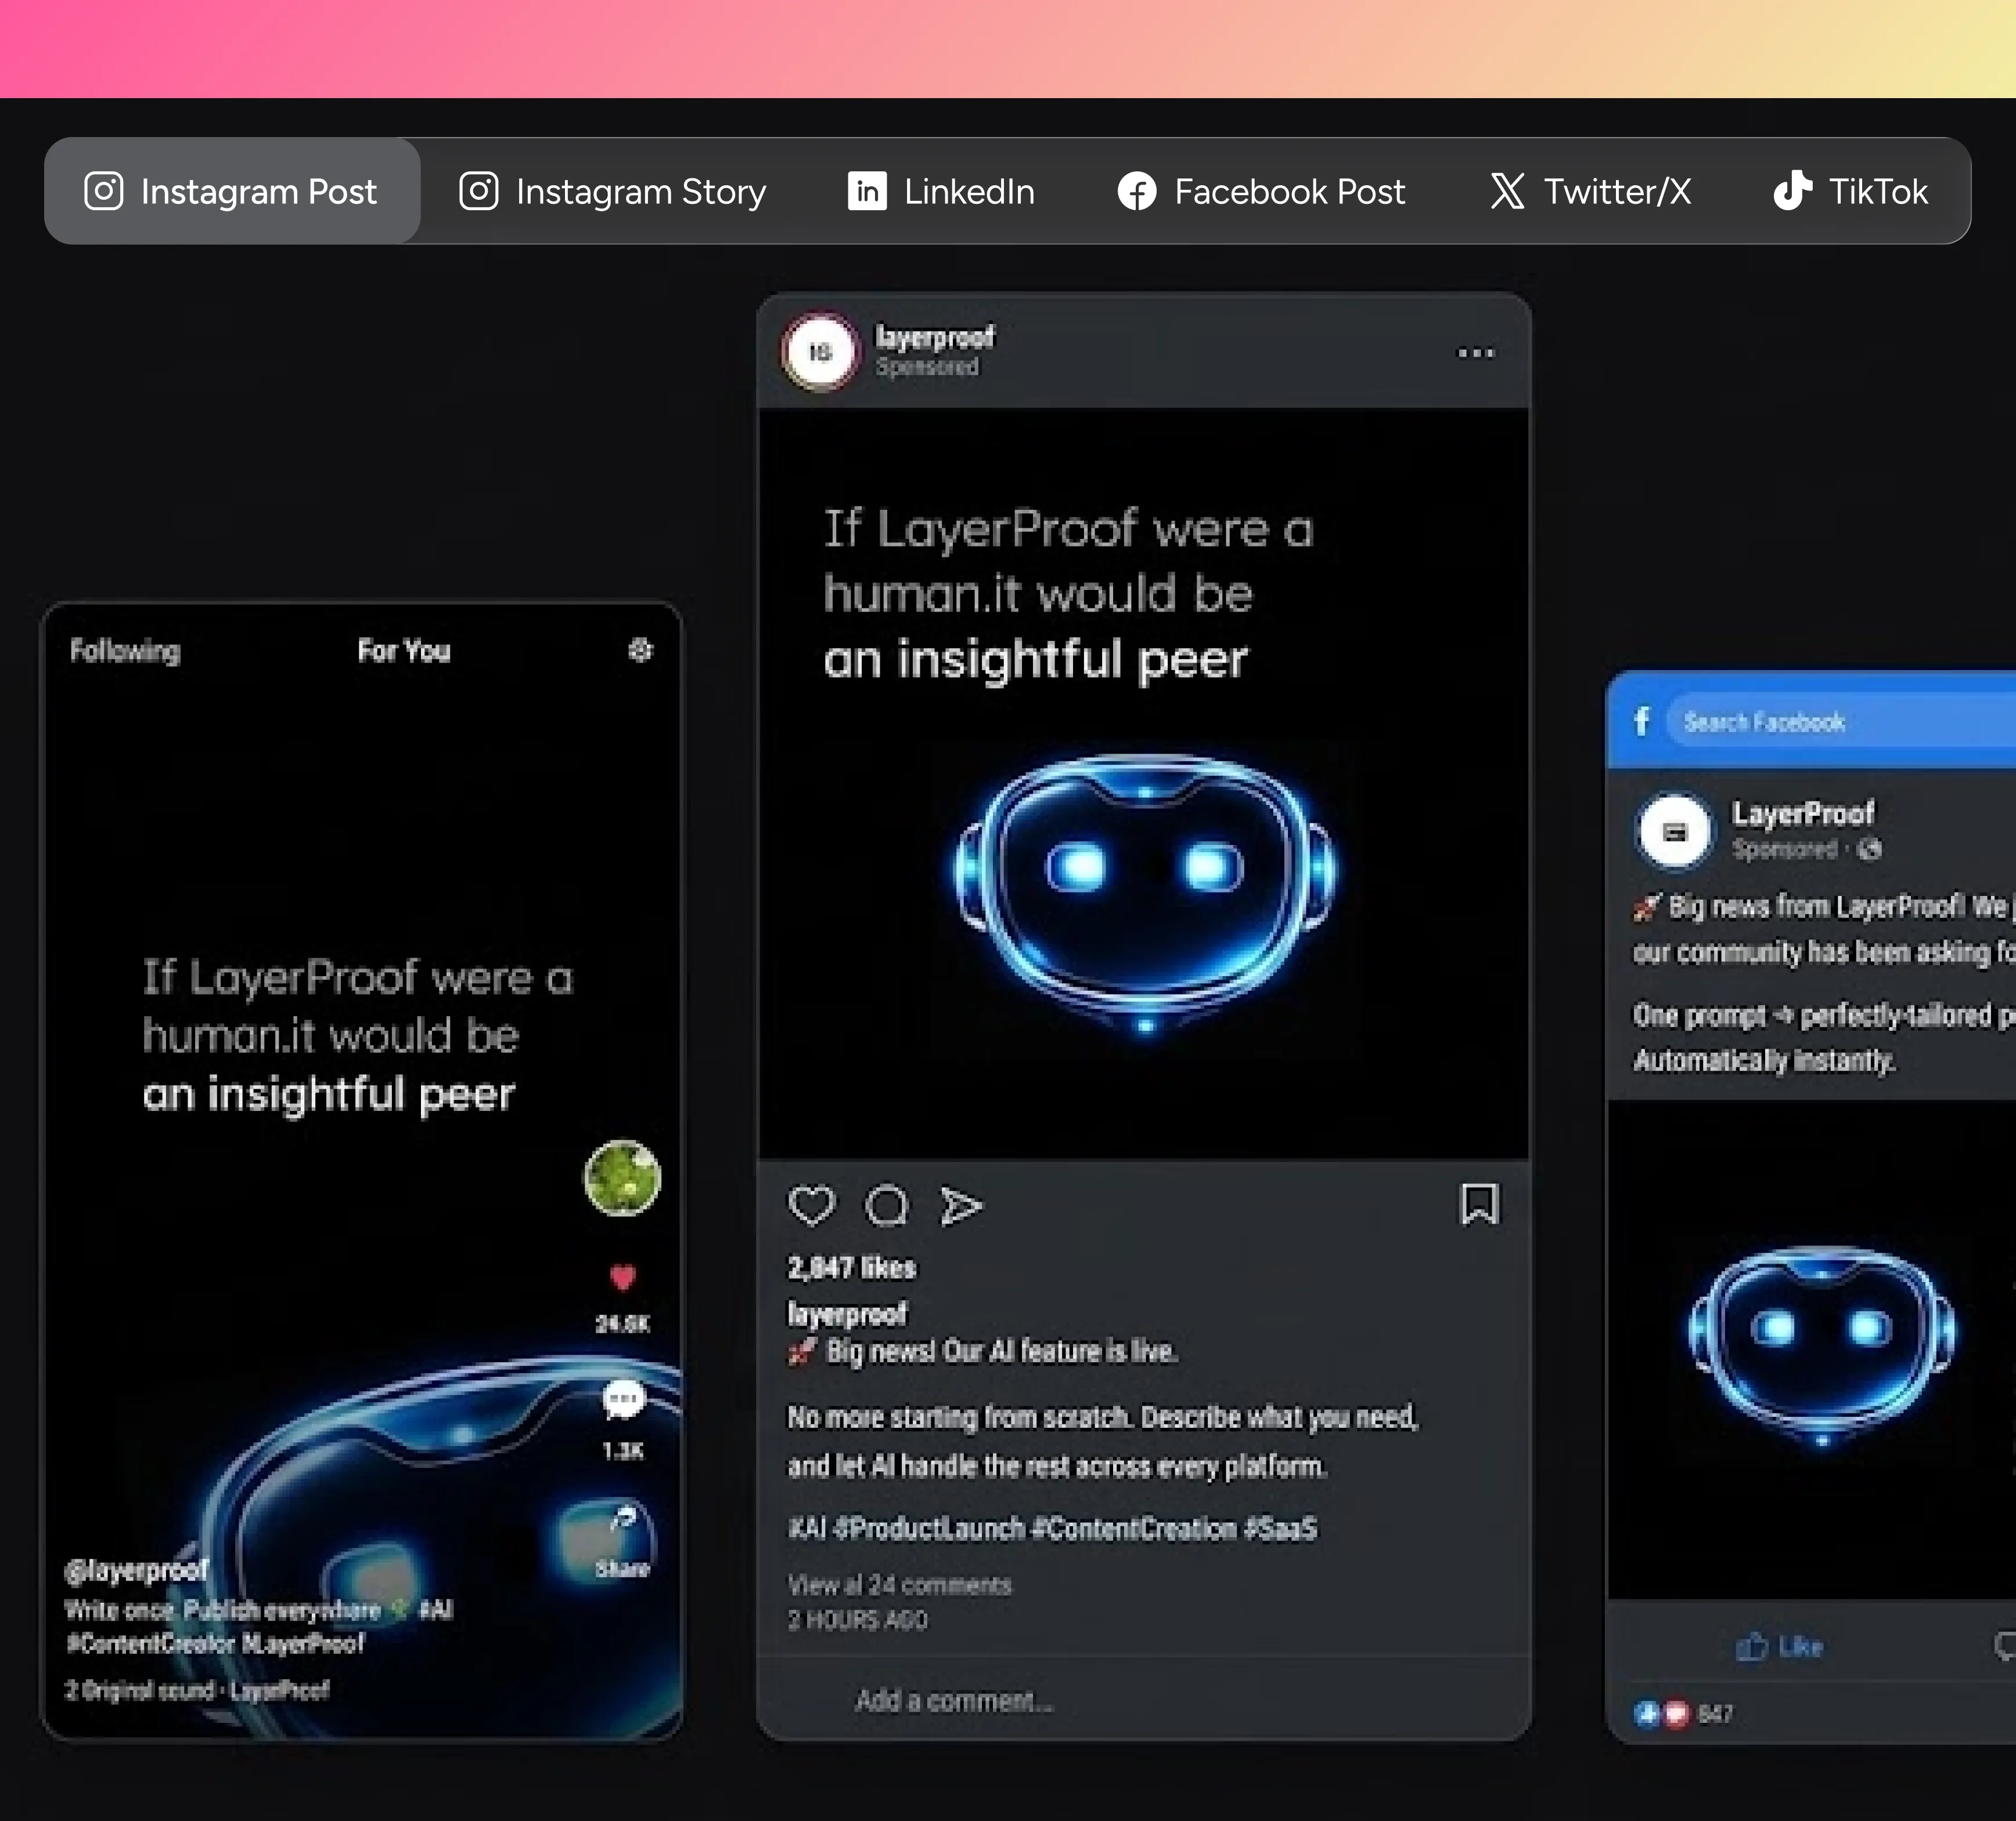Open Instagram comments via the speech bubble icon

[x=888, y=1206]
